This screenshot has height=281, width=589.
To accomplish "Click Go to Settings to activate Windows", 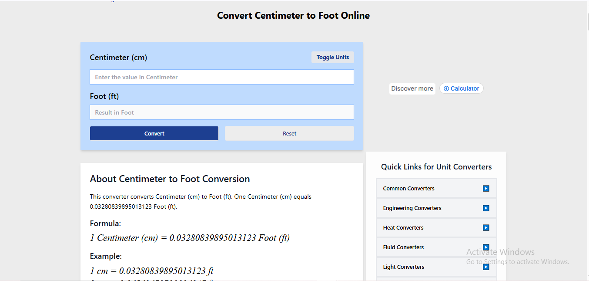I will coord(517,261).
